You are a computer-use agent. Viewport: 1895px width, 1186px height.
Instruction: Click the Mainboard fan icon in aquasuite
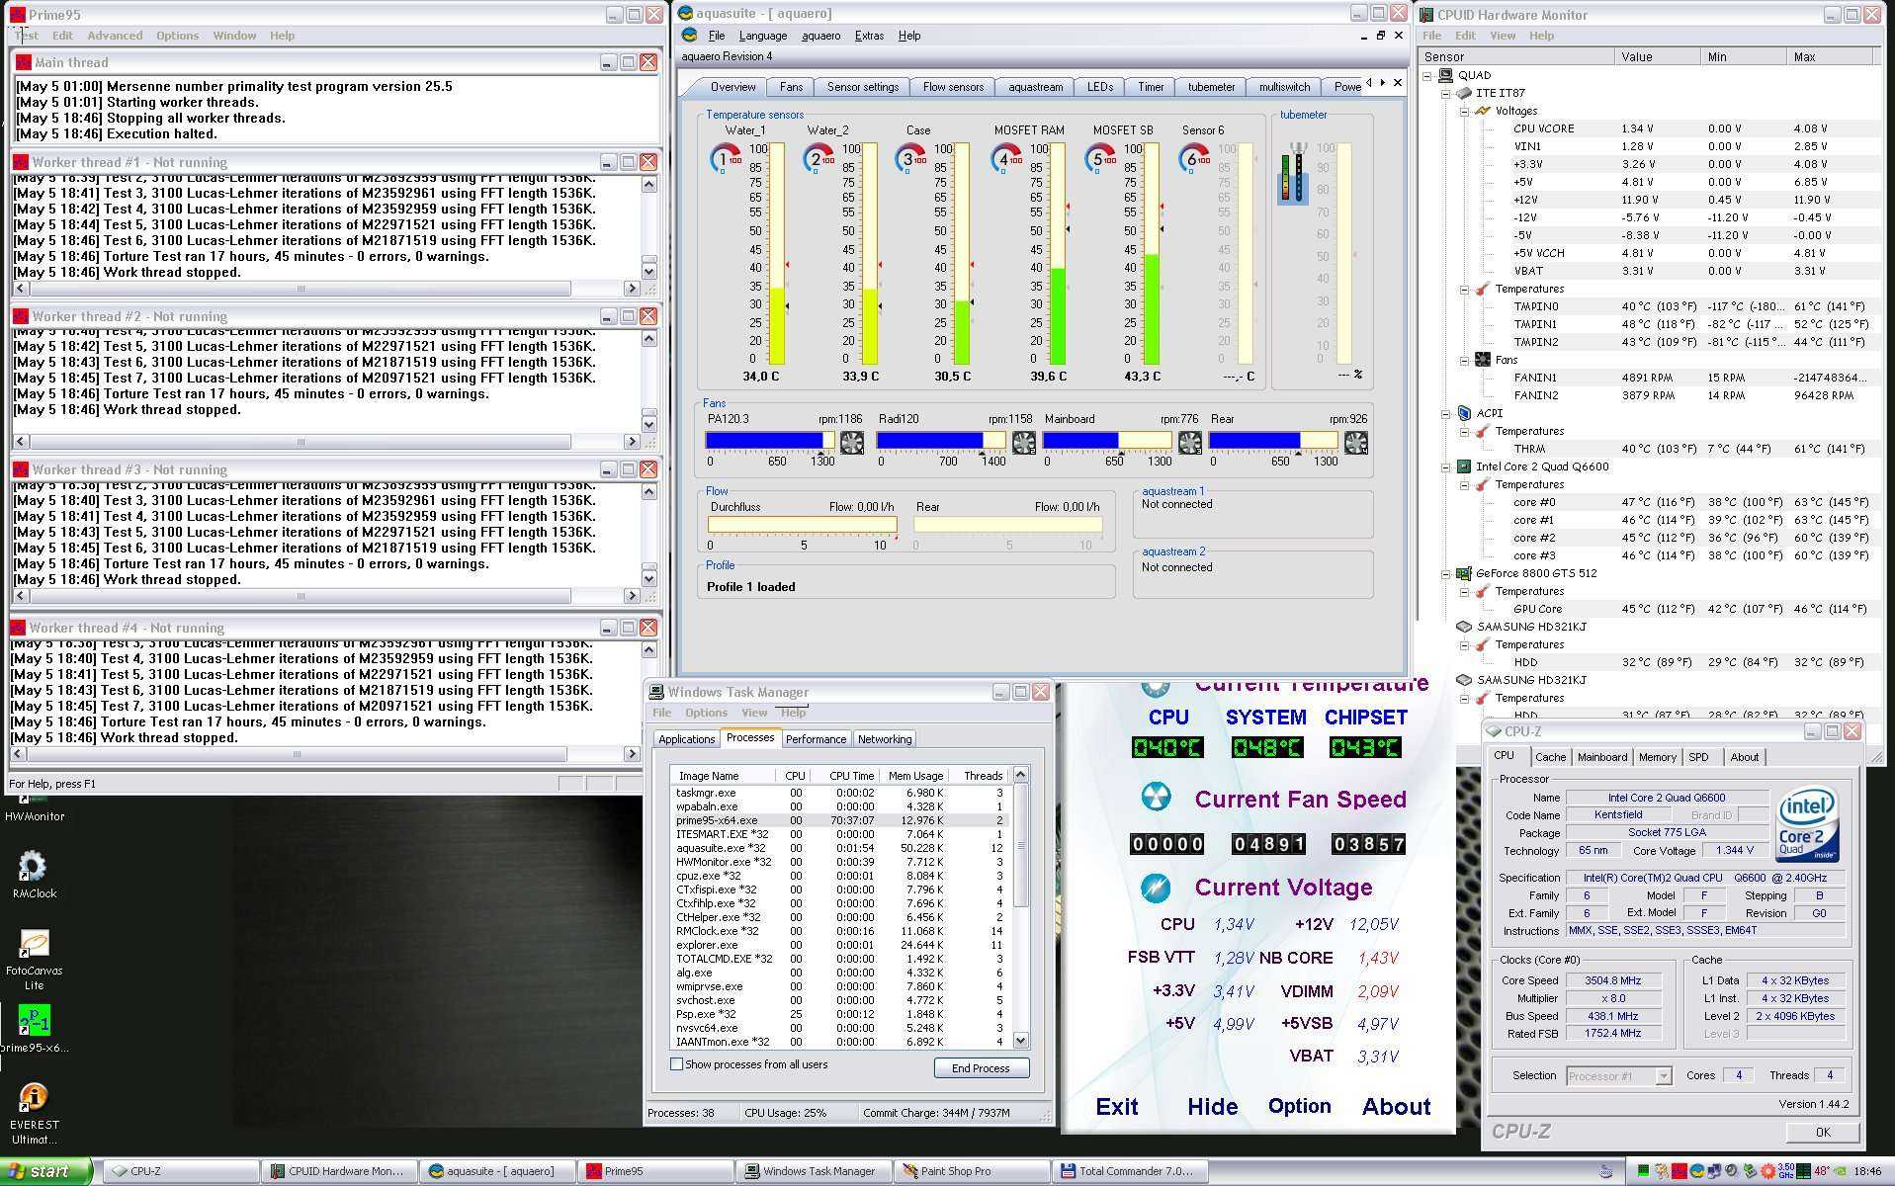pyautogui.click(x=1189, y=443)
